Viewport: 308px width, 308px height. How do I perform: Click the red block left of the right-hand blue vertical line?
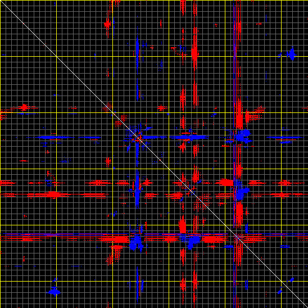click(225, 183)
